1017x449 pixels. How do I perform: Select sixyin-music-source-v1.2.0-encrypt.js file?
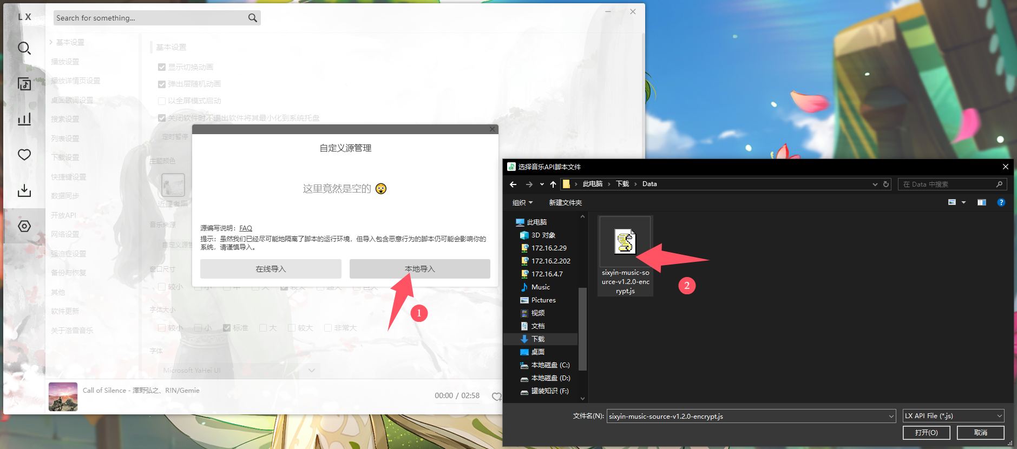click(x=625, y=256)
